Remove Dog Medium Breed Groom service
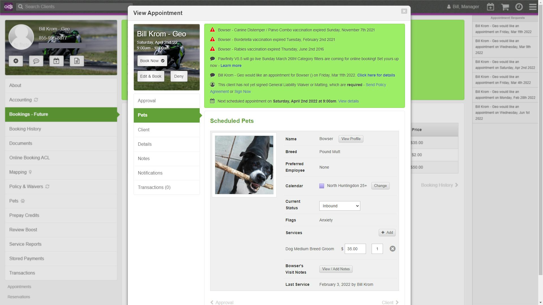This screenshot has width=543, height=305. (392, 249)
